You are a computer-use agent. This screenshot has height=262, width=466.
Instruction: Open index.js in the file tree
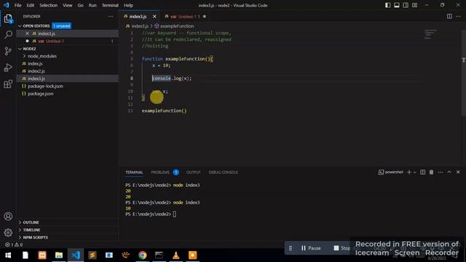click(x=35, y=63)
